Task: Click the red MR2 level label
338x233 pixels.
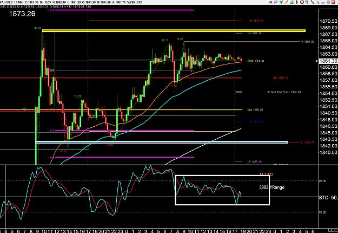Action: [x=281, y=77]
